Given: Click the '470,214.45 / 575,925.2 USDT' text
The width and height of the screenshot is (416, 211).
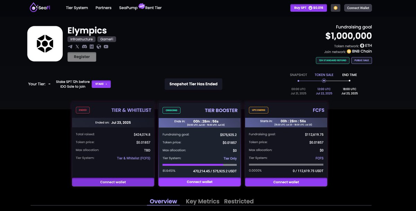Looking at the screenshot, I should pyautogui.click(x=215, y=171).
